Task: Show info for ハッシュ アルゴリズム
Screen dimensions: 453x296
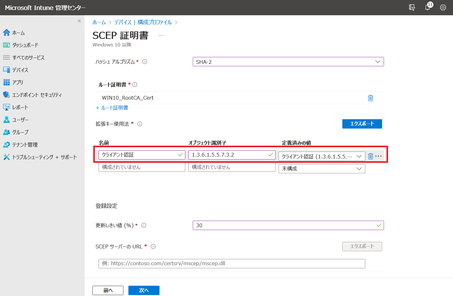Action: [145, 62]
